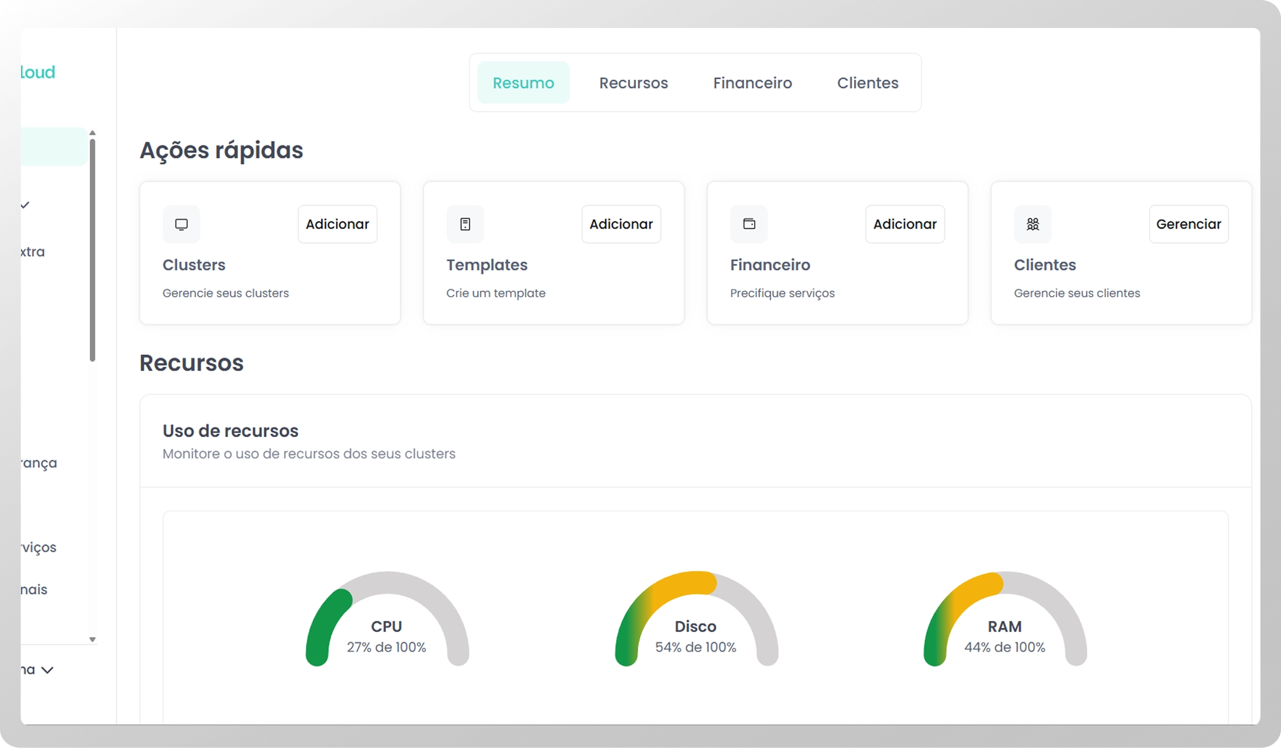Click the Clusters monitor icon
Viewport: 1281px width, 752px height.
pos(181,224)
